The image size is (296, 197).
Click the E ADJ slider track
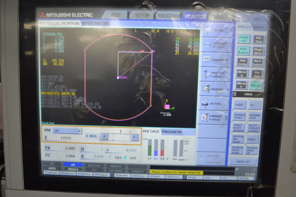tap(119, 137)
